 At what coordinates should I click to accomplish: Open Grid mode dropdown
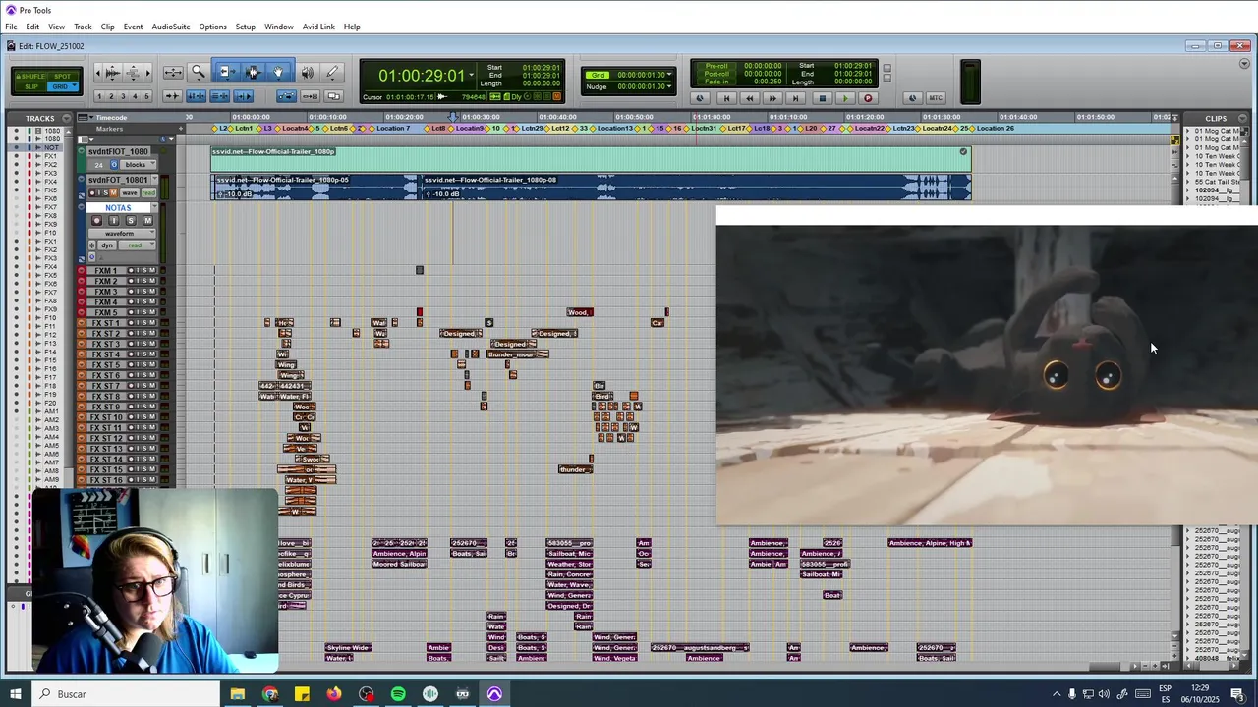tap(75, 85)
